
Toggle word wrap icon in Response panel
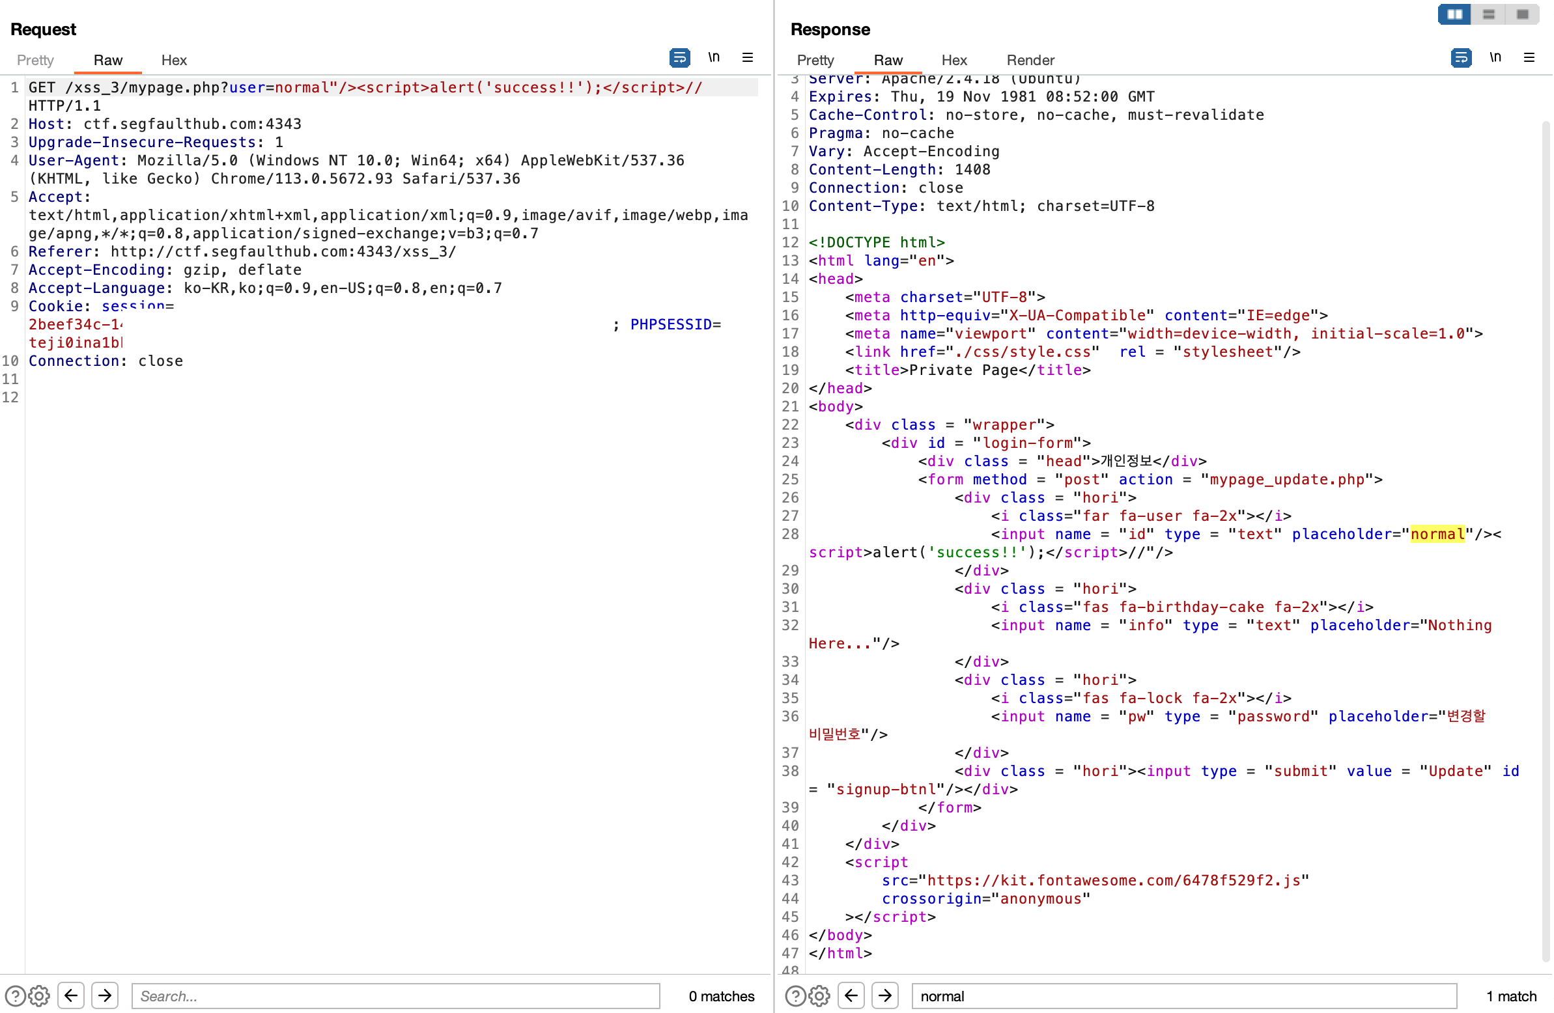[1461, 57]
